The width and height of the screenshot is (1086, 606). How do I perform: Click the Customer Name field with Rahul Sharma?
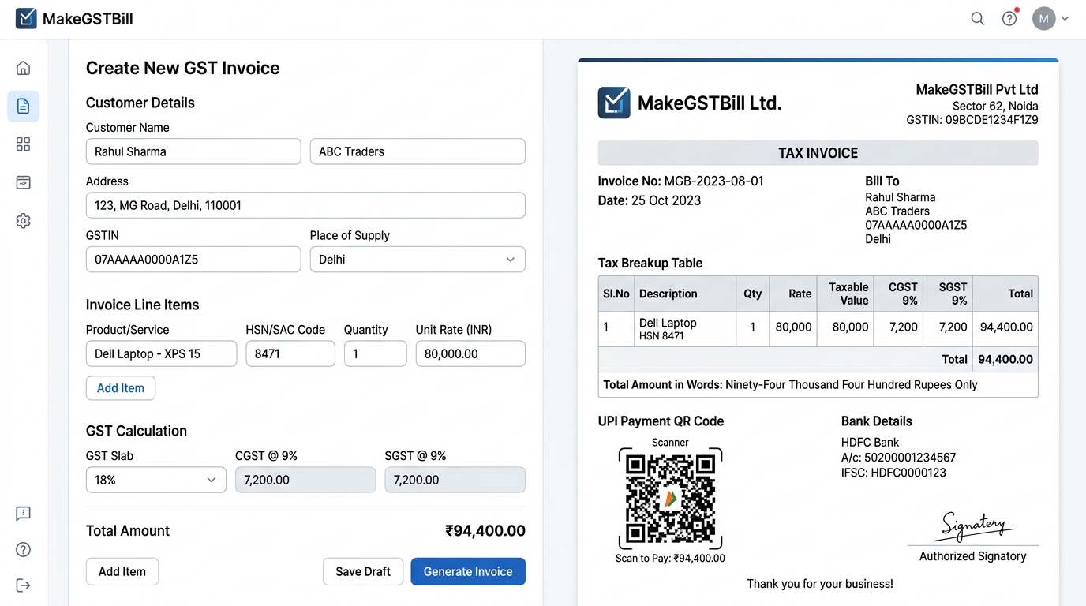tap(193, 151)
